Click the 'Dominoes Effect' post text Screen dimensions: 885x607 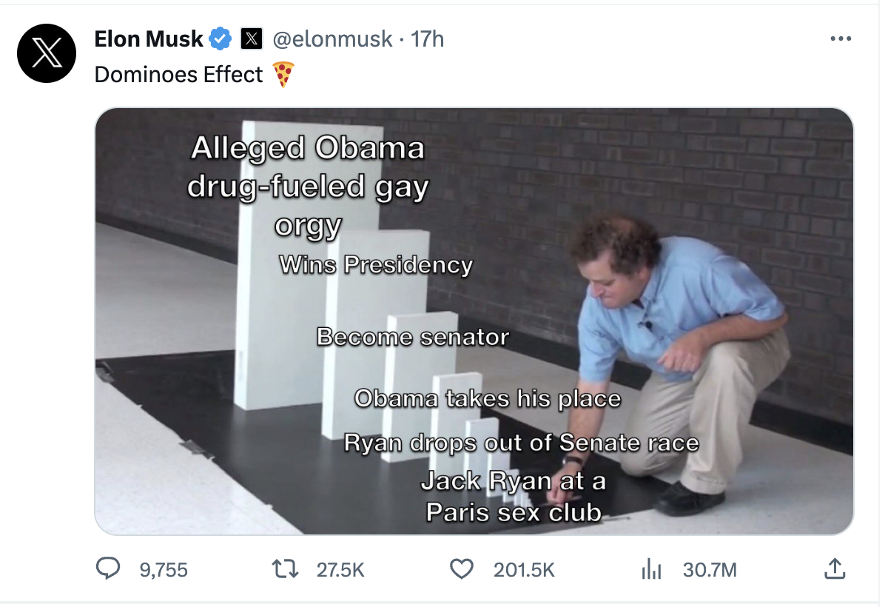[178, 75]
